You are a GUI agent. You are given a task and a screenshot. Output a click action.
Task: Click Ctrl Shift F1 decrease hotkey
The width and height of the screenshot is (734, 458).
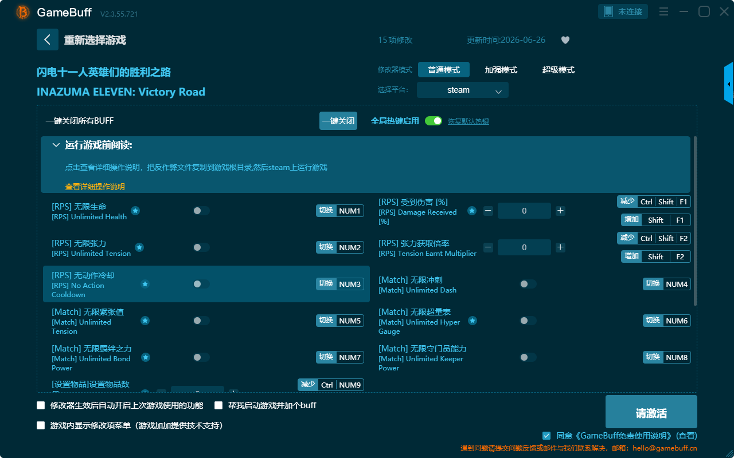(654, 202)
